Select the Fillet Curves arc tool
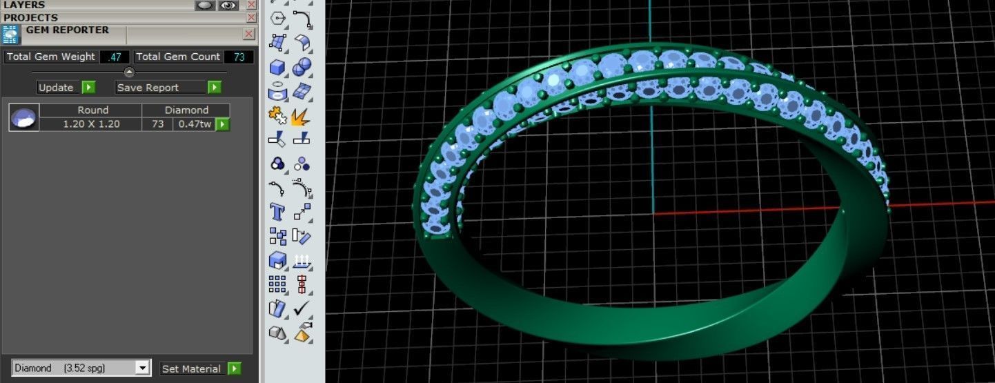The image size is (995, 383). (x=302, y=18)
